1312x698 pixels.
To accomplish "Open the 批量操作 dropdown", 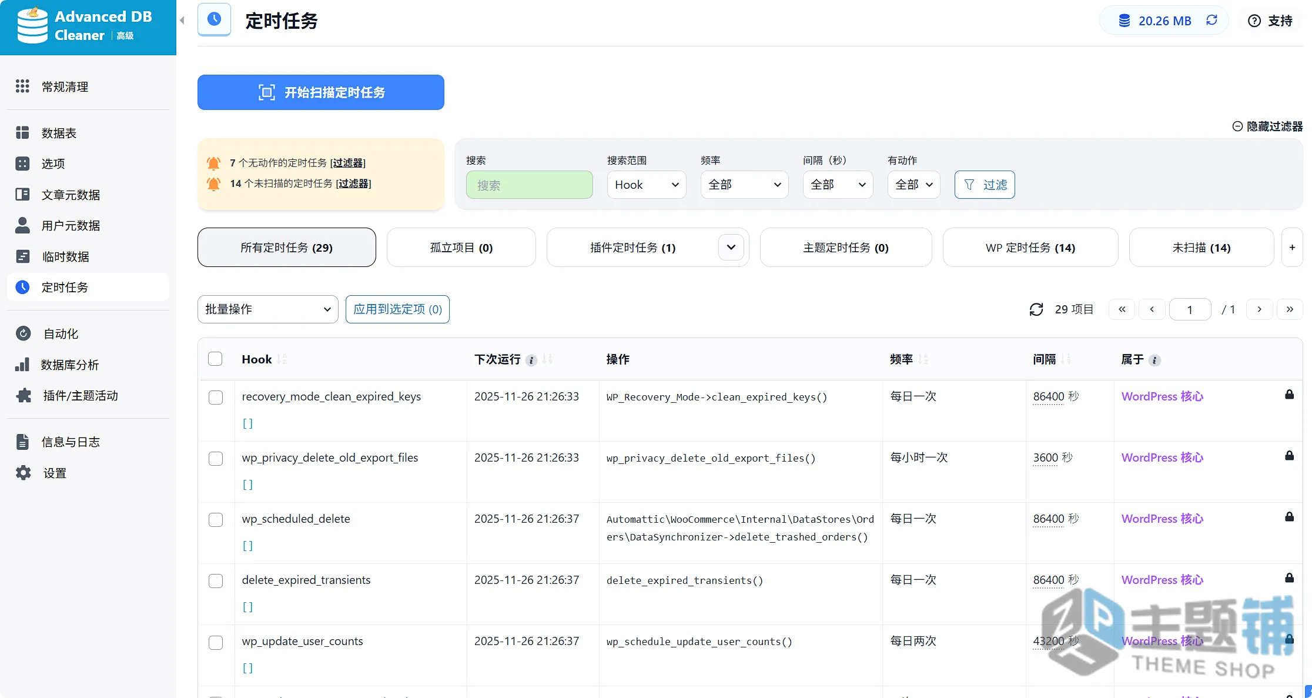I will point(268,309).
